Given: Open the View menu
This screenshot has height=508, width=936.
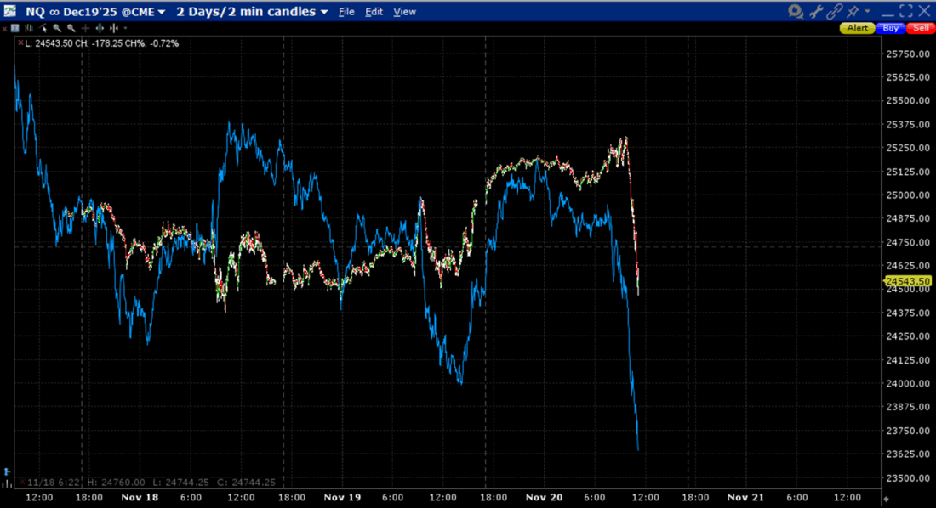Looking at the screenshot, I should click(405, 12).
